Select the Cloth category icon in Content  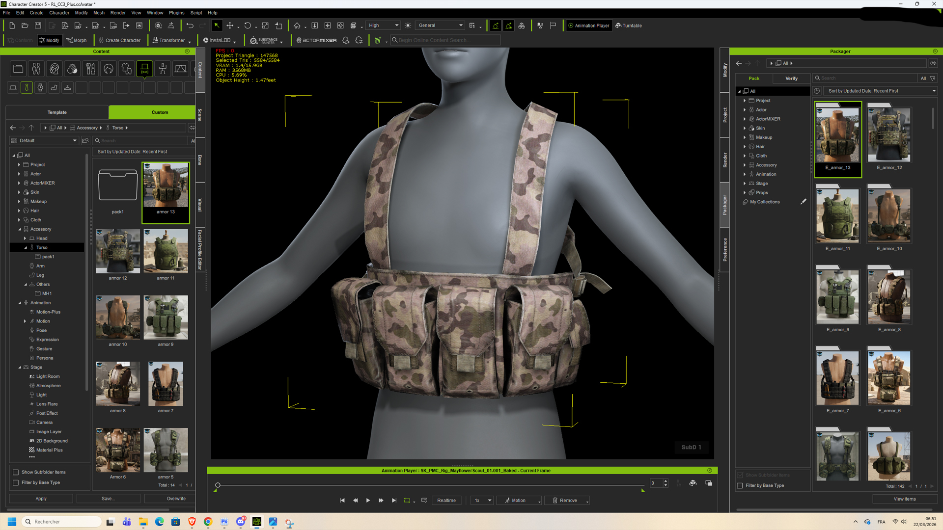[127, 69]
